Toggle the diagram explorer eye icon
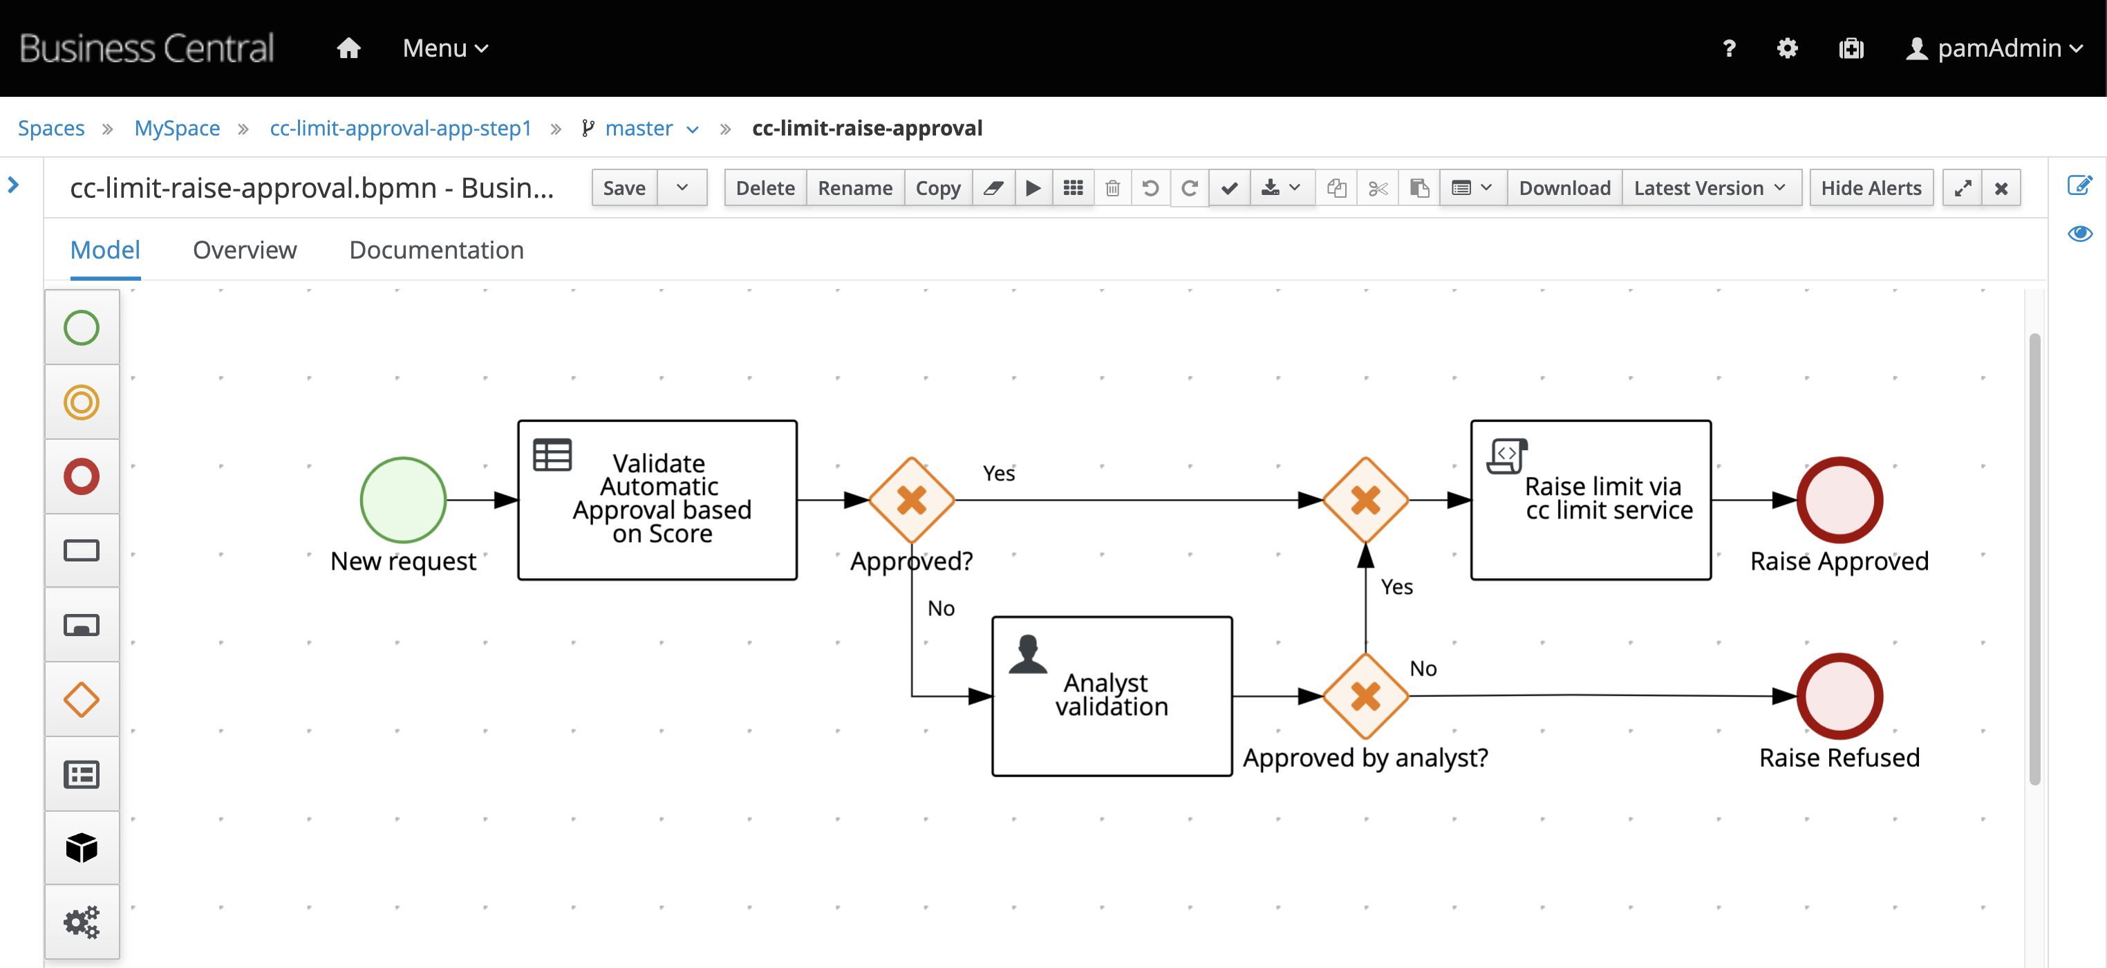Viewport: 2107px width, 968px height. pyautogui.click(x=2079, y=233)
